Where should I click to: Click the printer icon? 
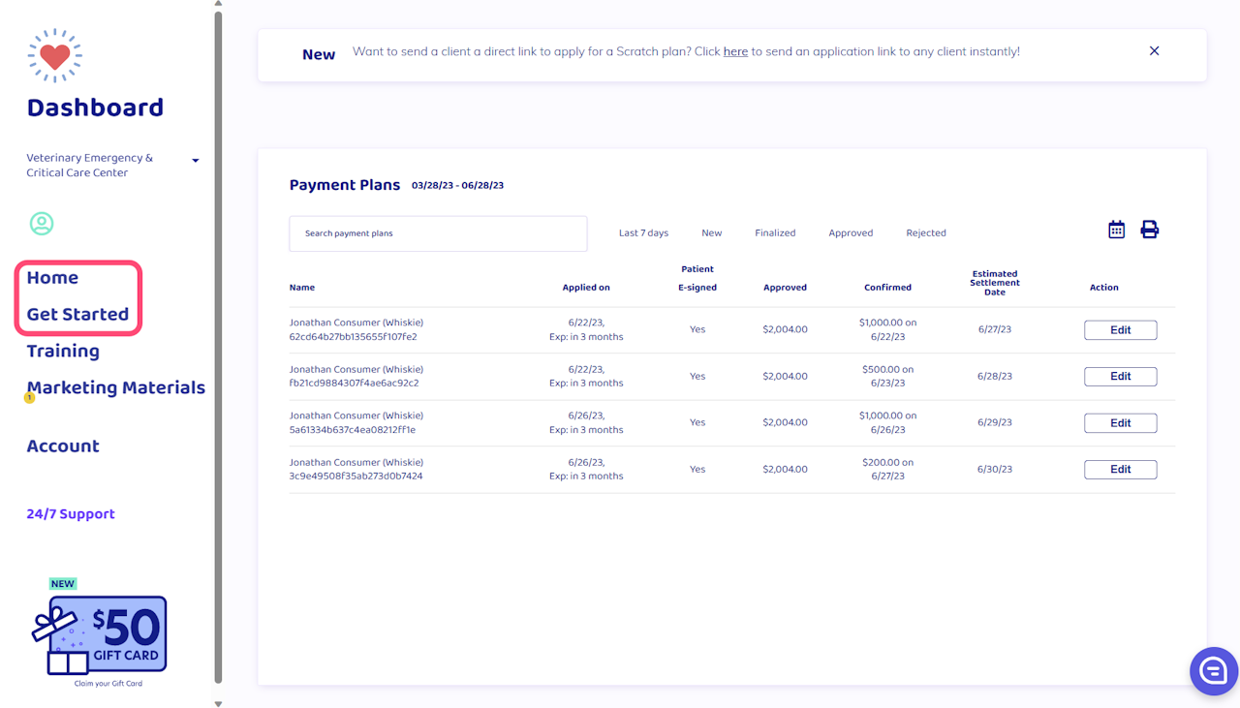click(x=1149, y=230)
